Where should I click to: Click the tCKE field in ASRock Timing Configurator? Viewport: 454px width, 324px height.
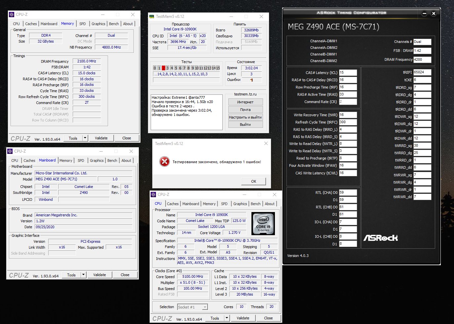click(422, 80)
